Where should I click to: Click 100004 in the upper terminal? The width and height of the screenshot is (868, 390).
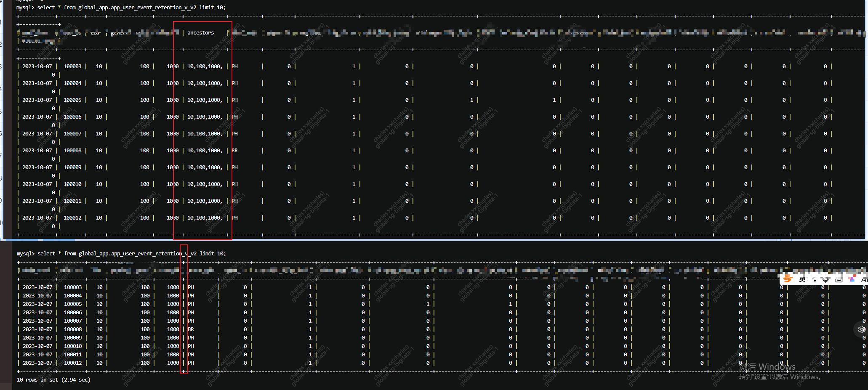pos(72,83)
